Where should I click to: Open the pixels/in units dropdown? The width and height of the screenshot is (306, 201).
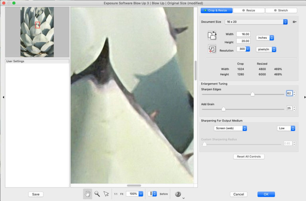pos(266,49)
